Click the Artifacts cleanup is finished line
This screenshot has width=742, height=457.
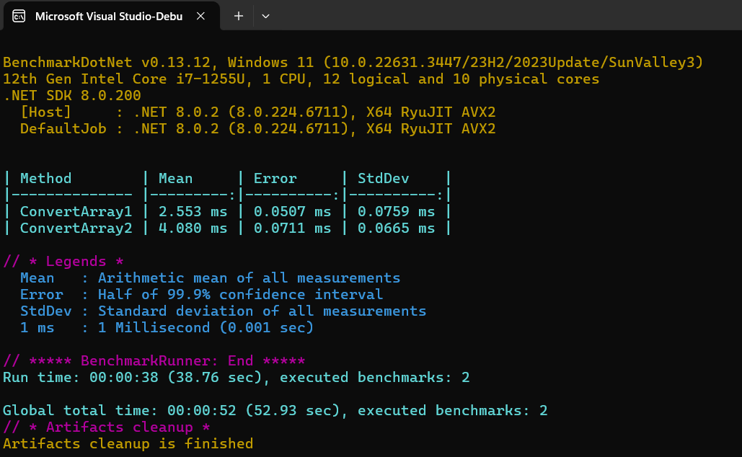click(x=128, y=443)
